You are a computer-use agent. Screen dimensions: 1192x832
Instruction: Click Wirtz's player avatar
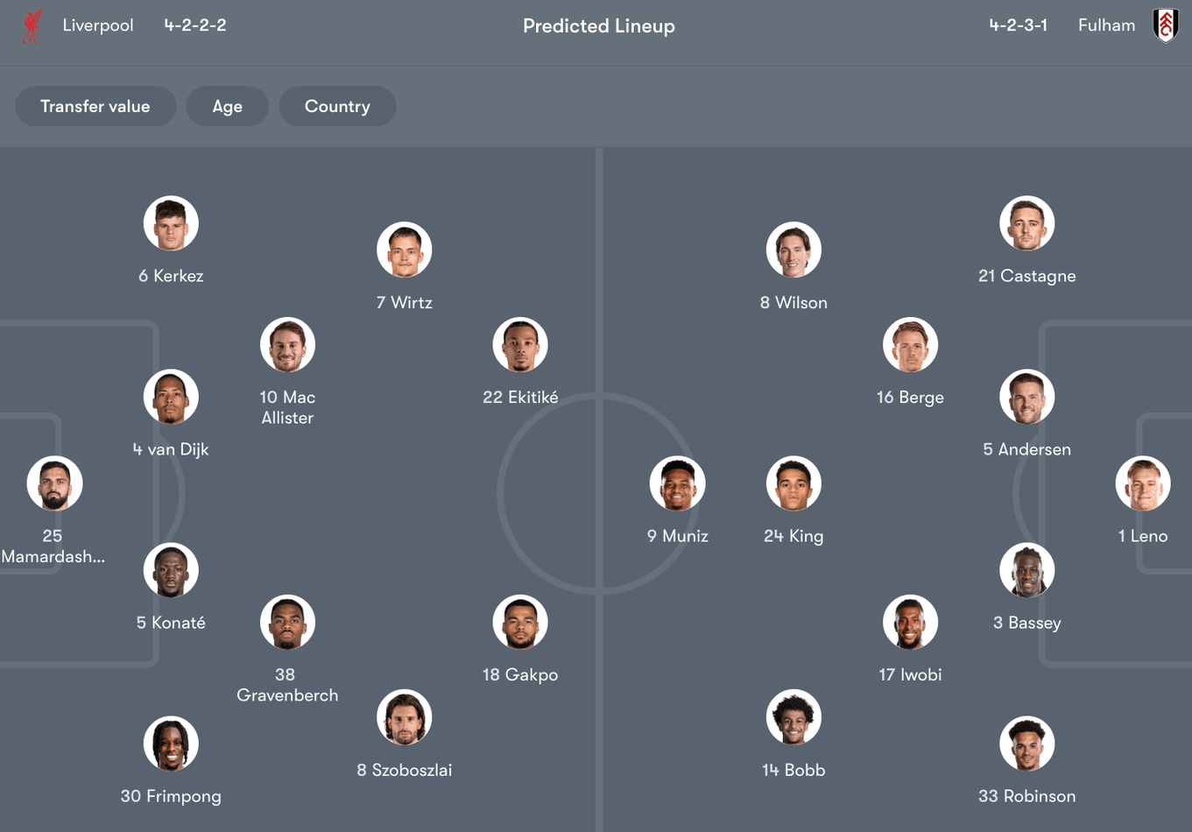click(405, 250)
